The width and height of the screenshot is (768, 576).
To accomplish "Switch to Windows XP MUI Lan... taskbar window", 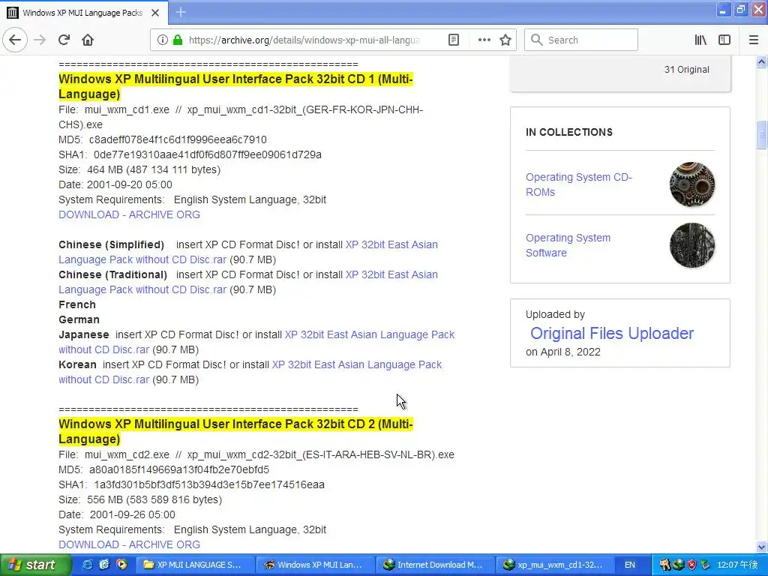I will pos(316,565).
